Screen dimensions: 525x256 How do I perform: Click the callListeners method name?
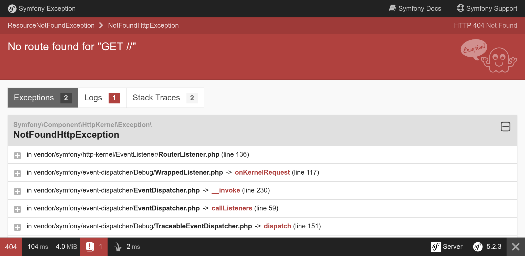coord(232,208)
